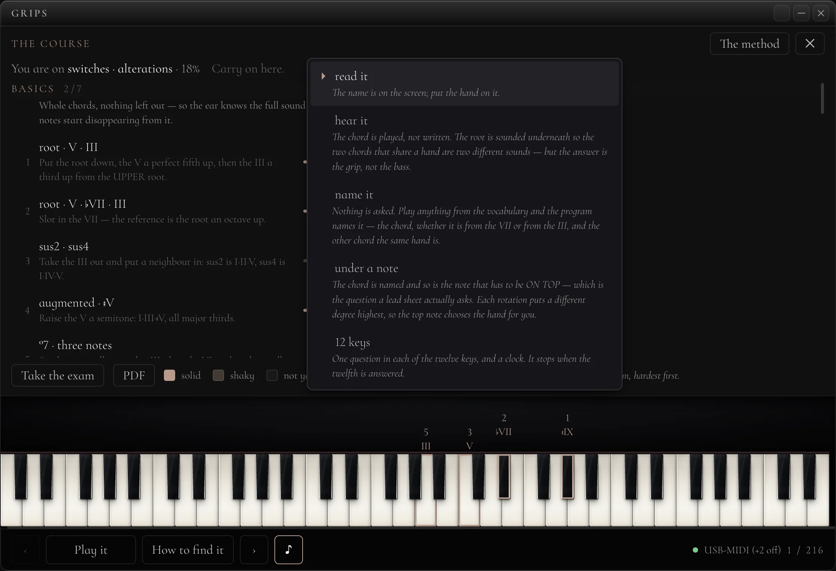Click the Play it button

91,550
